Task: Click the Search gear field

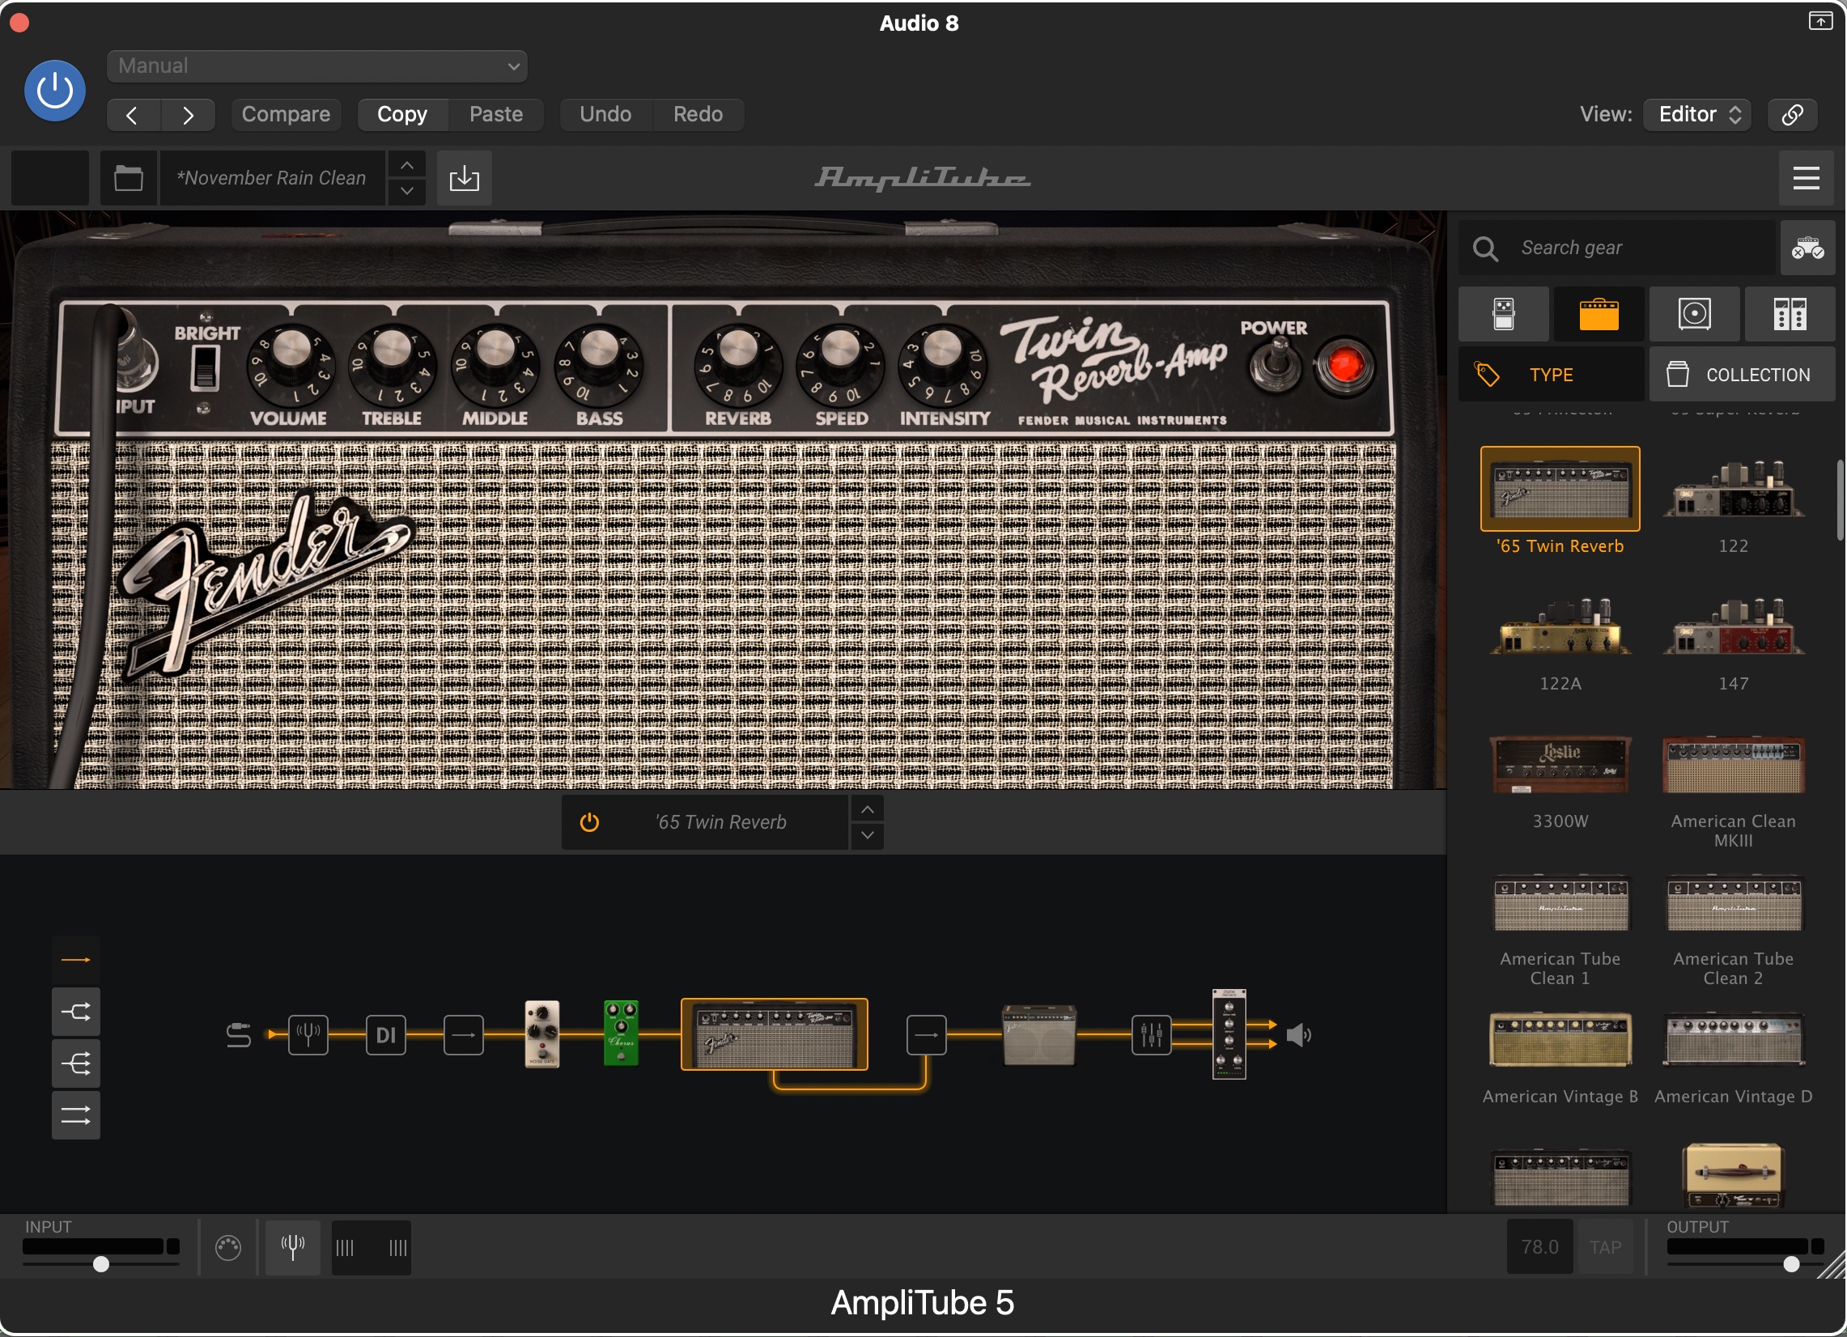Action: (1616, 248)
